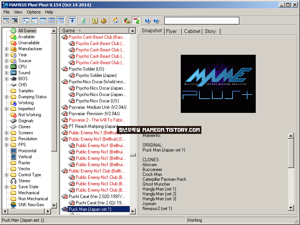Select the Unavailable folder icon
Viewport: 300px width, 225px height.
[13, 43]
